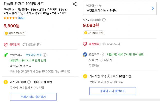The image size is (160, 102).
Task: Click 쿠페이 머니 충전하기 button under 58원 적립
Action: (x=33, y=97)
